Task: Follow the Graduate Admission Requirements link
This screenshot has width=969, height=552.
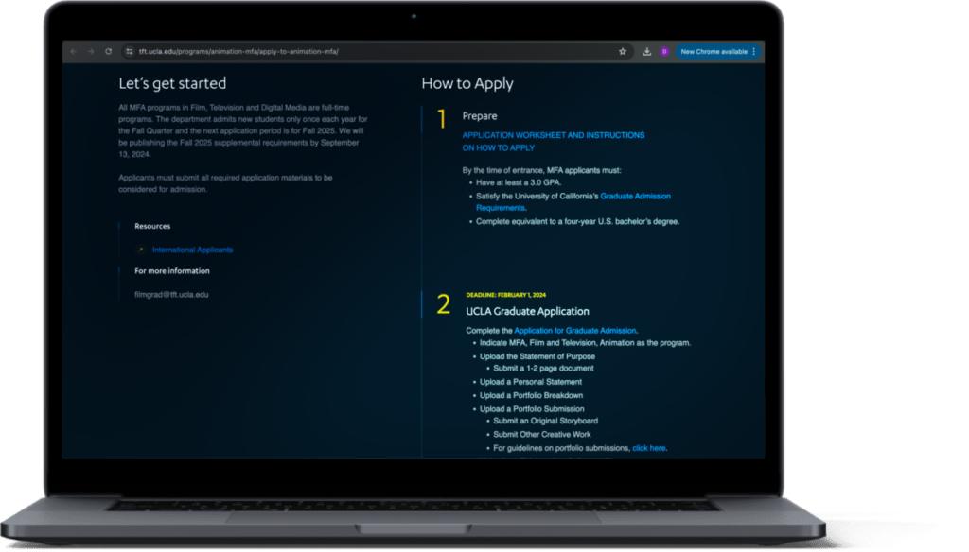Action: [635, 197]
